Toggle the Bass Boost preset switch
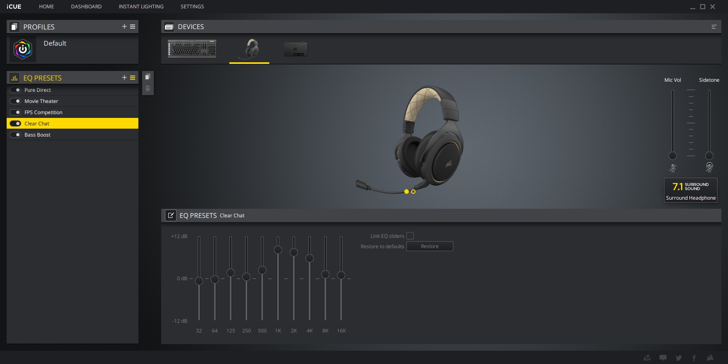 15,135
